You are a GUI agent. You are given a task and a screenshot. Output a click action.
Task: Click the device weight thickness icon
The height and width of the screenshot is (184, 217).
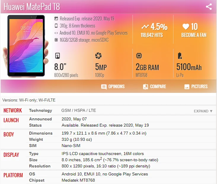[56, 26]
